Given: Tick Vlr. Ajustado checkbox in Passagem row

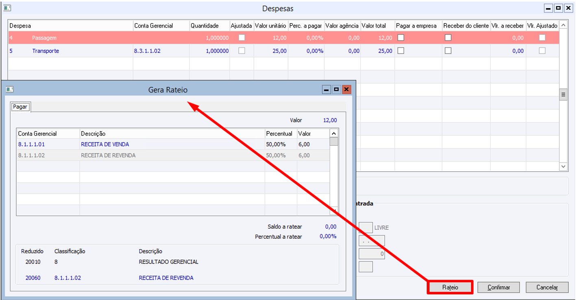Looking at the screenshot, I should point(542,38).
